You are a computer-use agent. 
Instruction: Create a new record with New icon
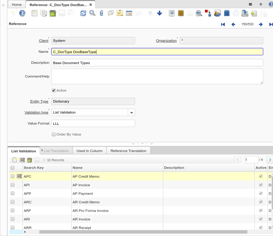[x=34, y=13]
